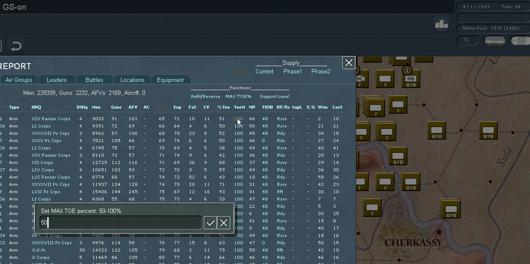Viewport: 530px width, 264px height.
Task: Cancel the Set MAX TOE percent dialog
Action: [224, 223]
